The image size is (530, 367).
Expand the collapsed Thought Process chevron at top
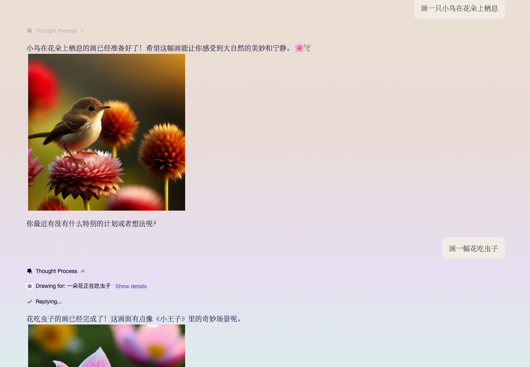coord(83,31)
